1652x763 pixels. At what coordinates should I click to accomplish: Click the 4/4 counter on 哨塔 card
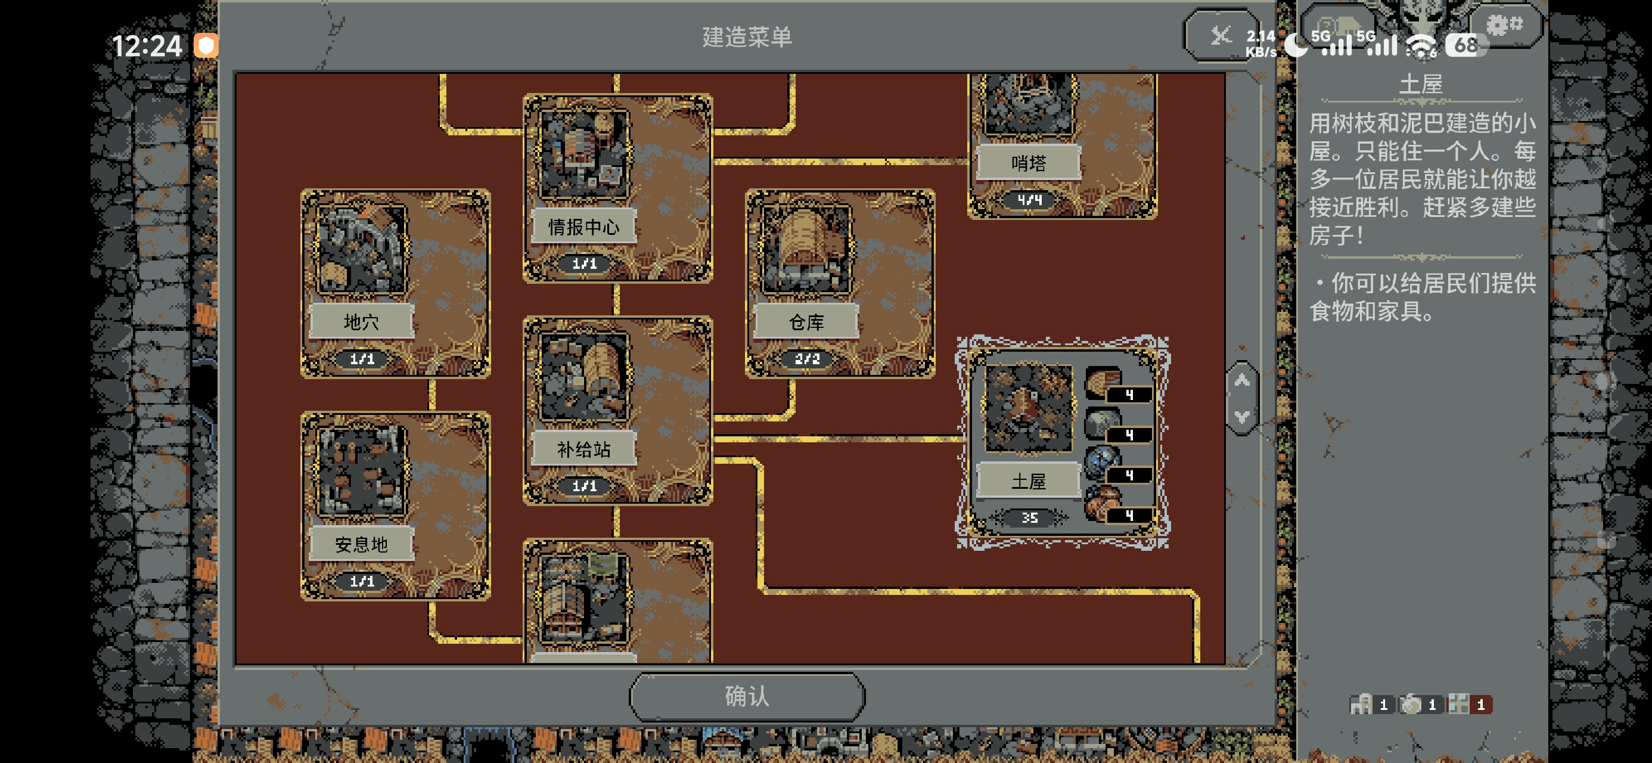pos(1029,200)
